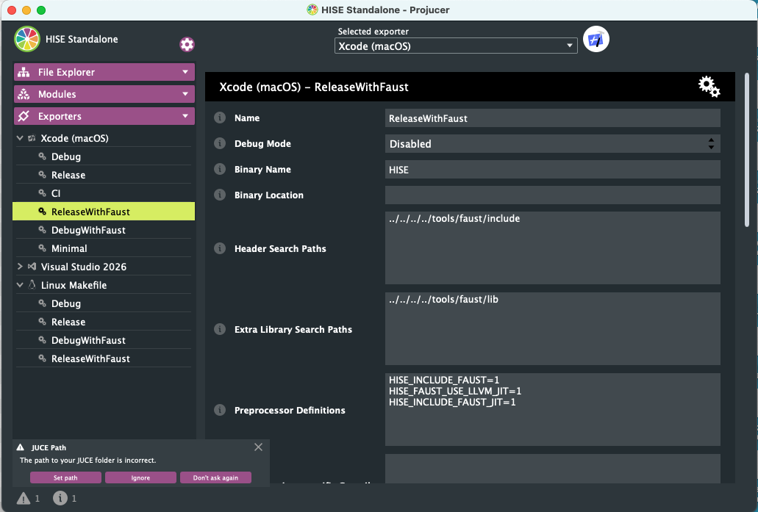Click the vertical scrollbar of settings panel

(x=747, y=150)
